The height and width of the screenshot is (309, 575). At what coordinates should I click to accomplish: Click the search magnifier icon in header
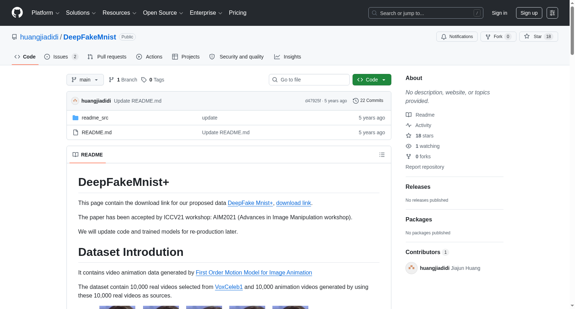coord(374,13)
